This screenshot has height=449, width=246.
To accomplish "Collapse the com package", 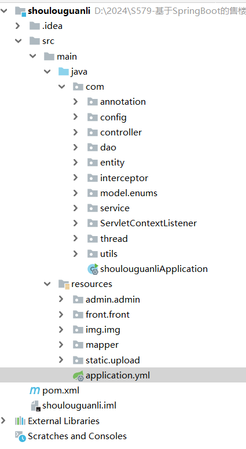I will tap(61, 86).
